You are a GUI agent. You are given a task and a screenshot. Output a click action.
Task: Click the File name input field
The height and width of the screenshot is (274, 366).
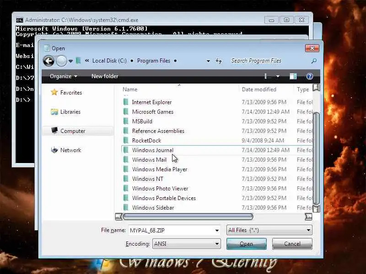[x=171, y=231]
